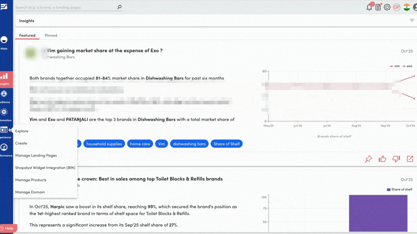The width and height of the screenshot is (417, 234).
Task: Click the OP user profile badge
Action: [x=396, y=7]
